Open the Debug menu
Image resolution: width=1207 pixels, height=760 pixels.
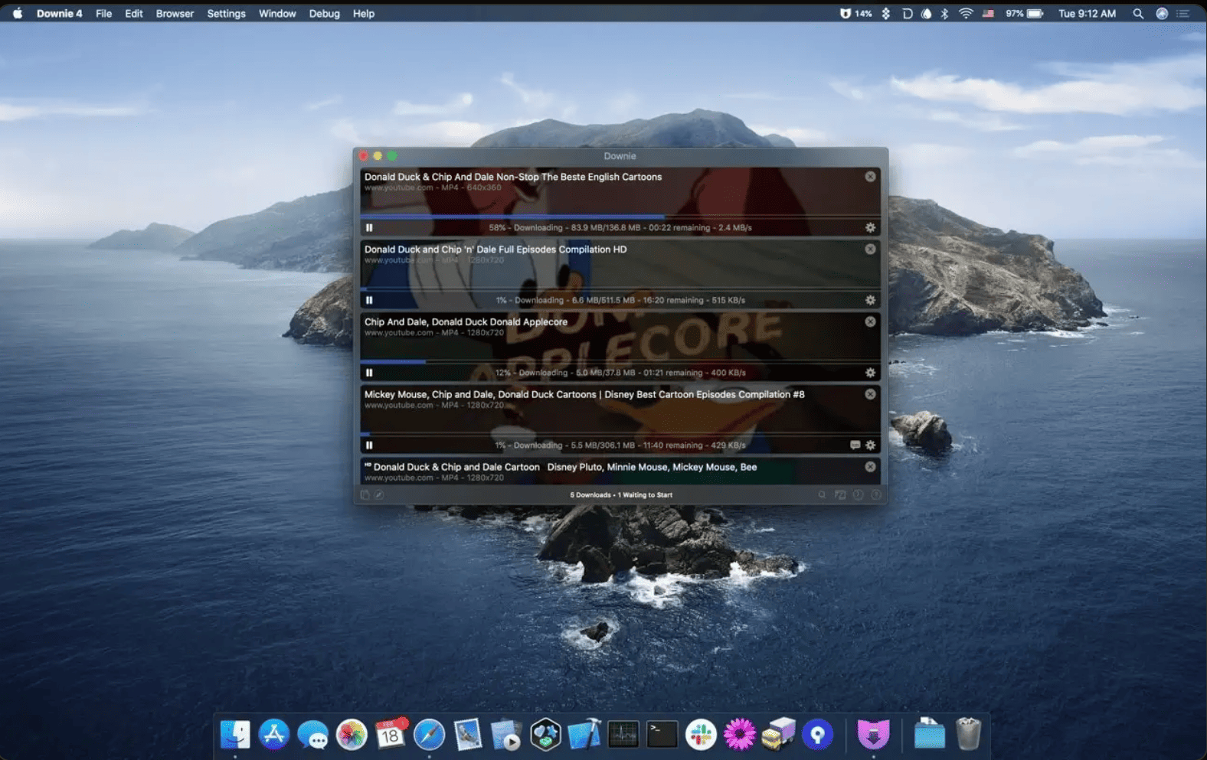pos(324,14)
